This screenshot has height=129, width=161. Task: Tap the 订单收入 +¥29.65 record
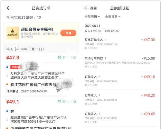pyautogui.click(x=120, y=118)
